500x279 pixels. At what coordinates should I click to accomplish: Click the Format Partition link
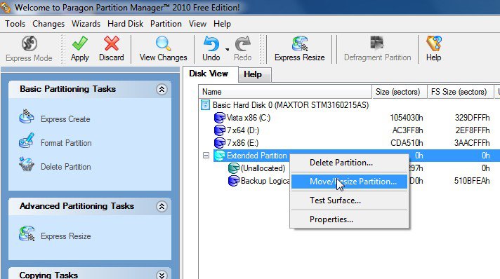66,143
